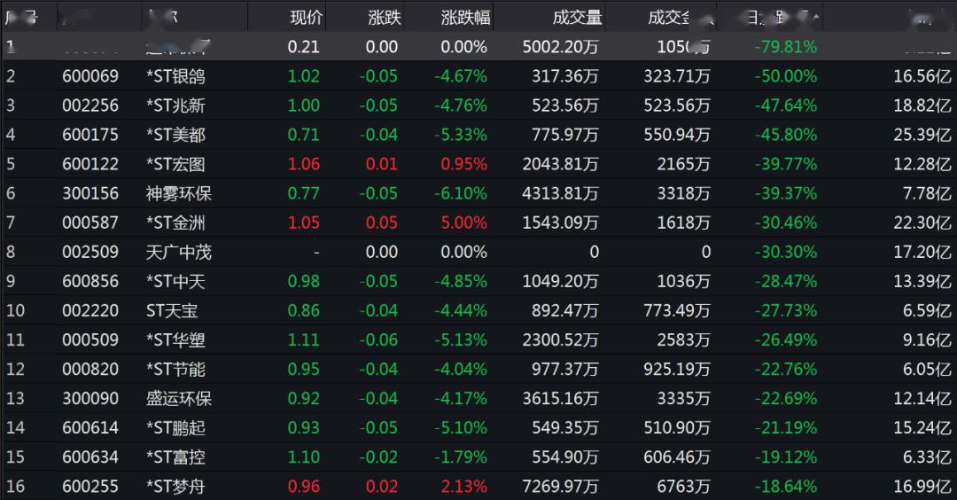Sort by the 现价 column header
The height and width of the screenshot is (500, 957).
pos(306,17)
